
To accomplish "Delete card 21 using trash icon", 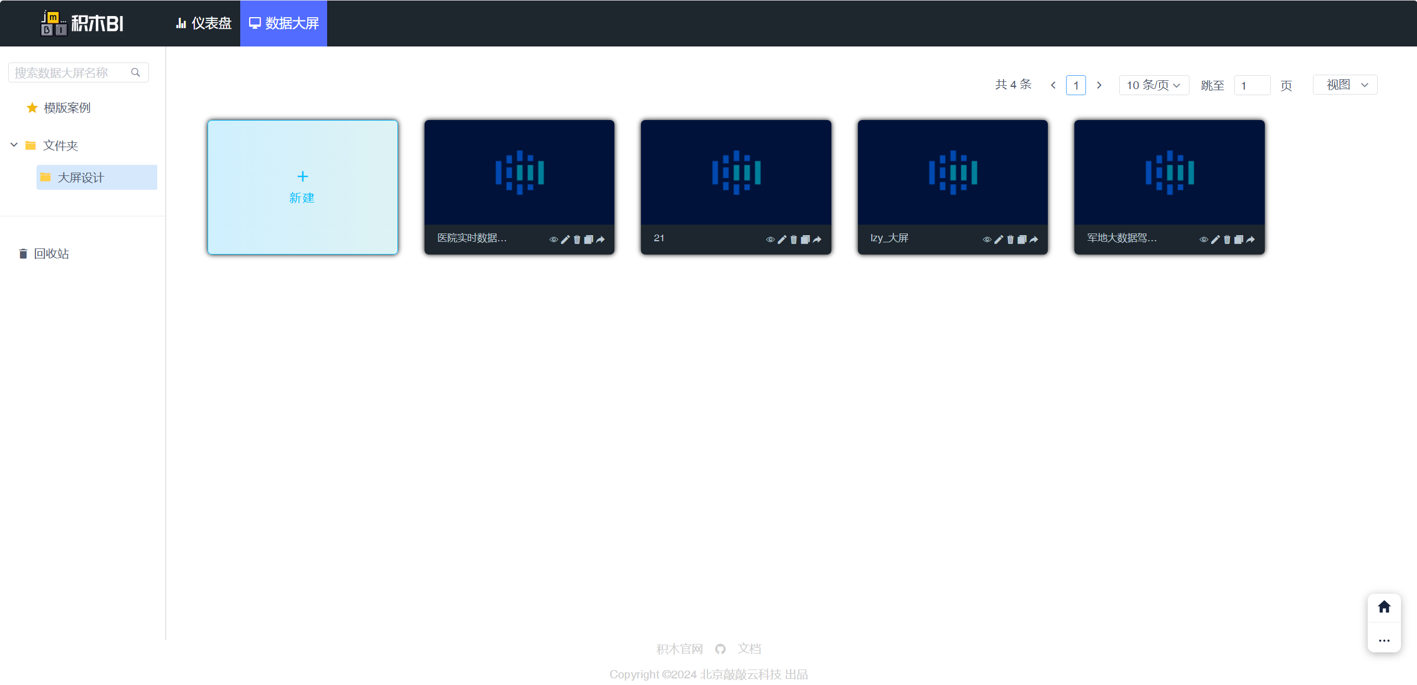I will click(794, 240).
